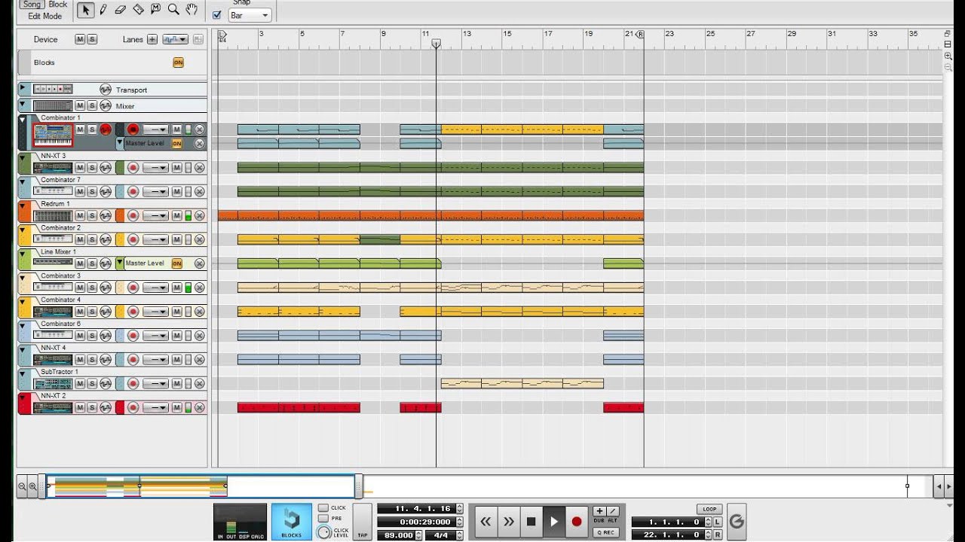Click the Record transport button

tap(577, 521)
